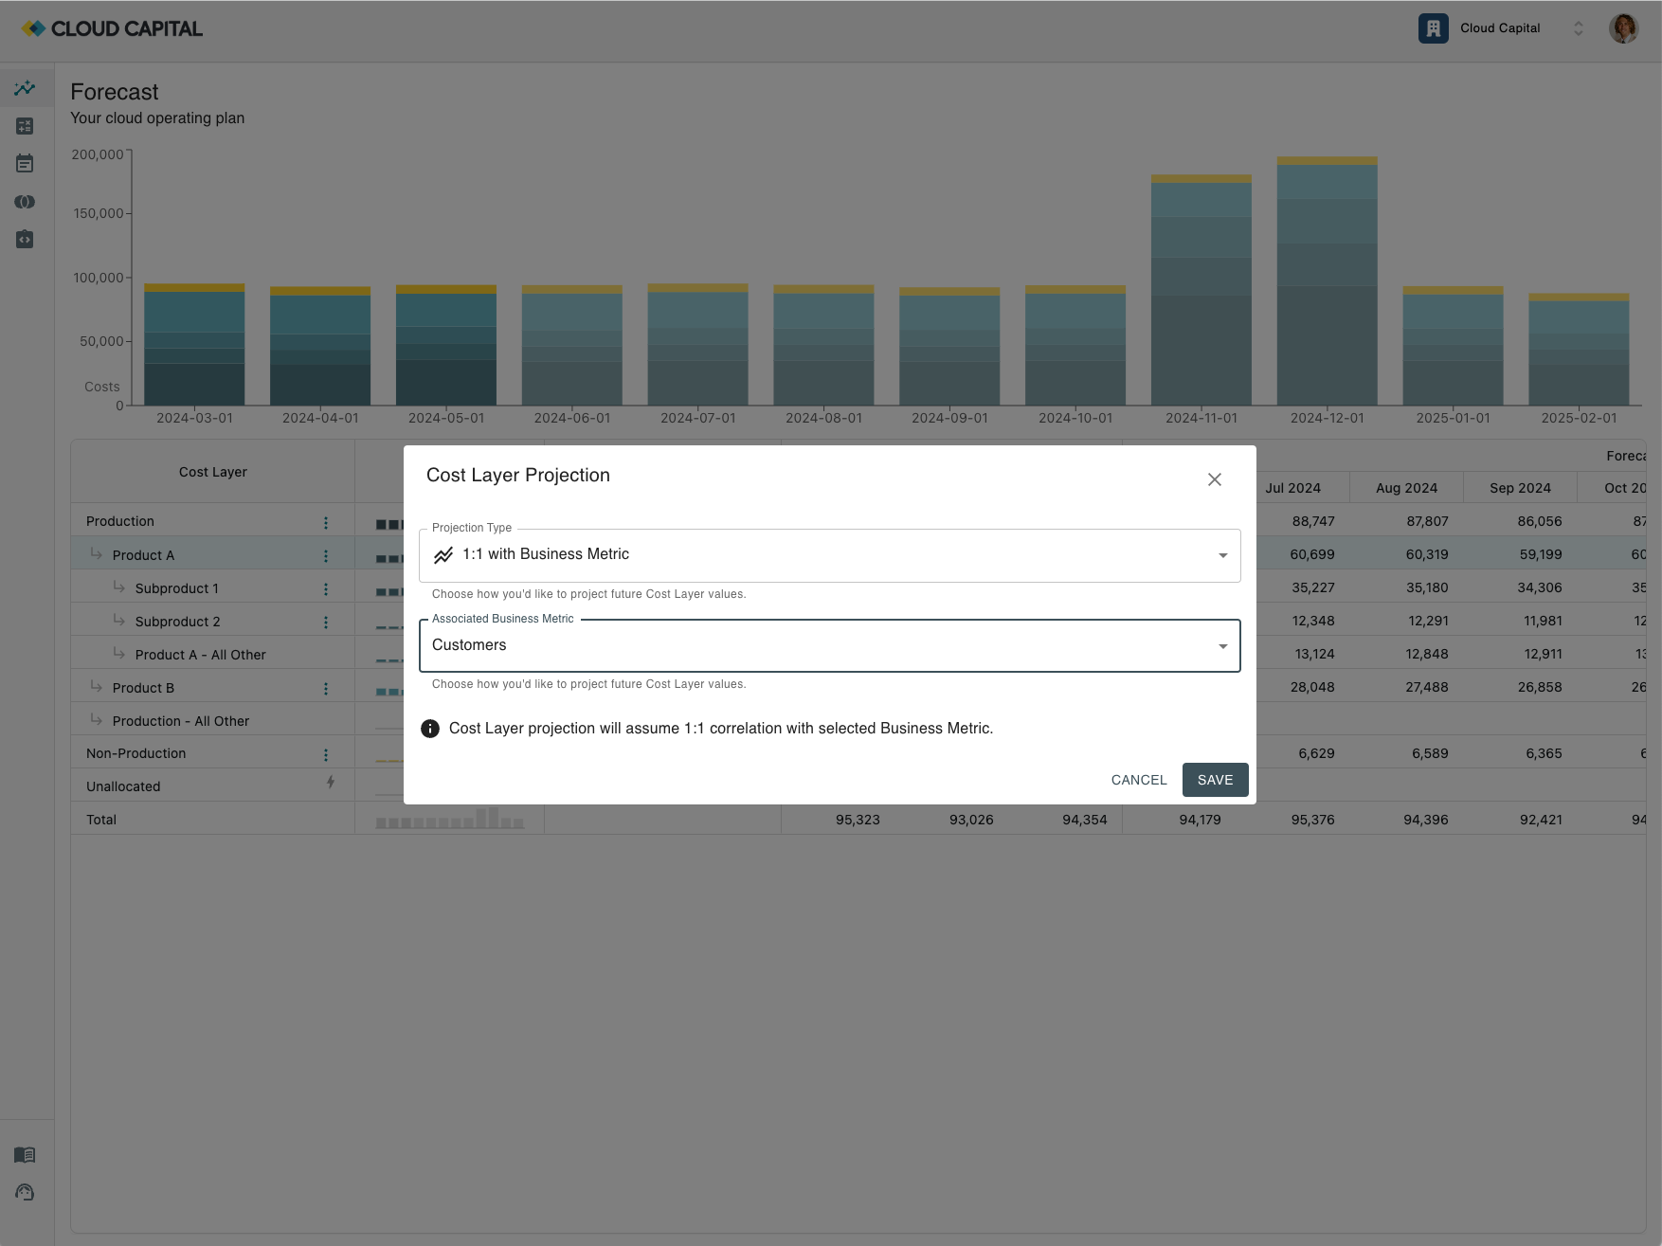Open the documentation book icon

(25, 1154)
